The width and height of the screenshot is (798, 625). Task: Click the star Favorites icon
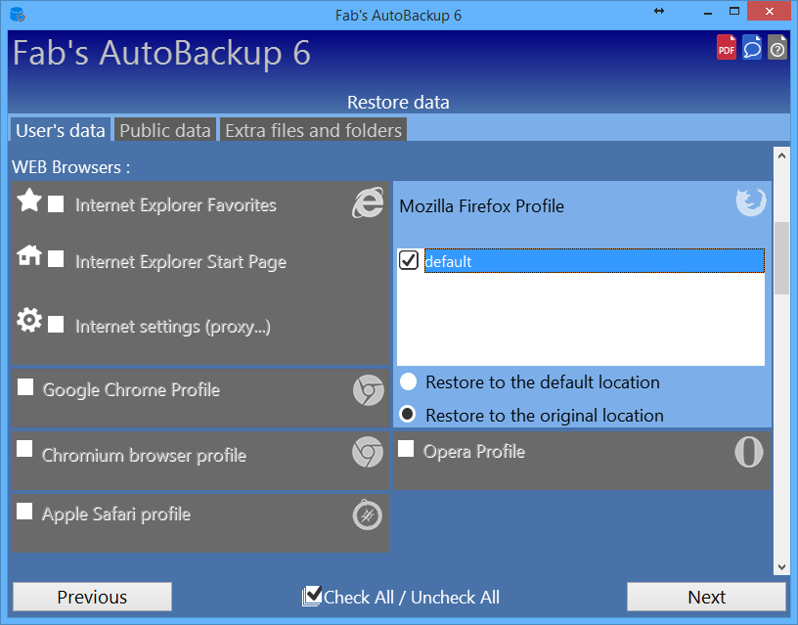(x=29, y=201)
